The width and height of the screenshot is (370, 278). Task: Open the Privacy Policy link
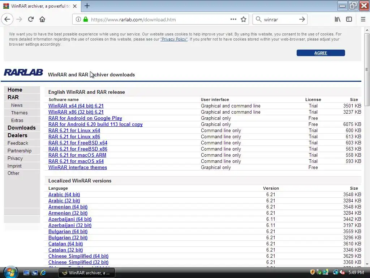(174, 39)
